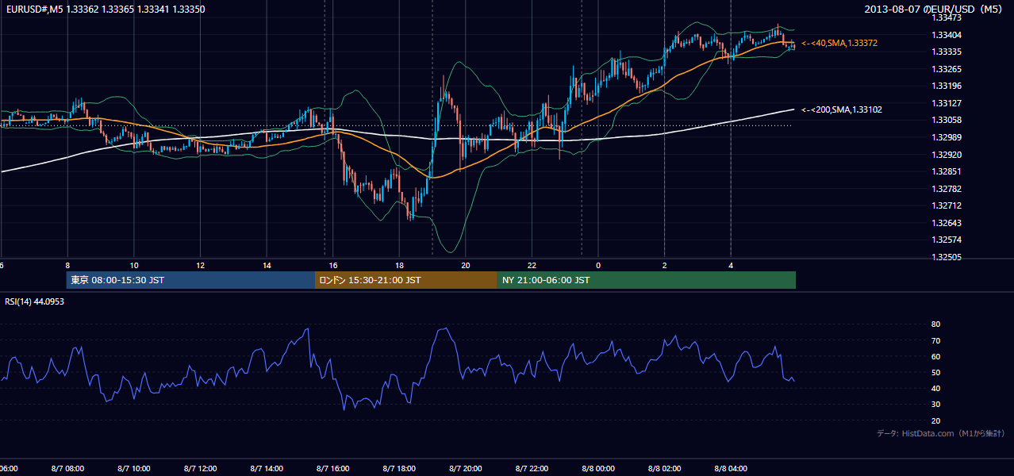The image size is (1014, 476).
Task: Click RSI scale value 80
Action: coord(935,324)
